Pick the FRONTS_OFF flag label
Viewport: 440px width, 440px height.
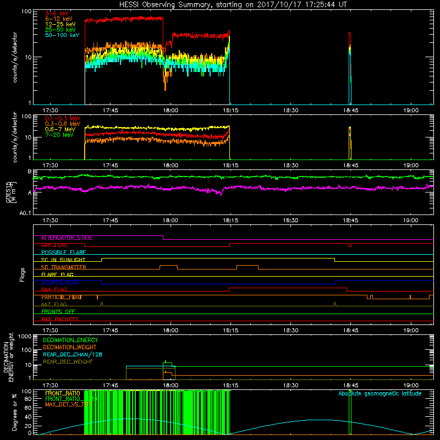pyautogui.click(x=58, y=312)
